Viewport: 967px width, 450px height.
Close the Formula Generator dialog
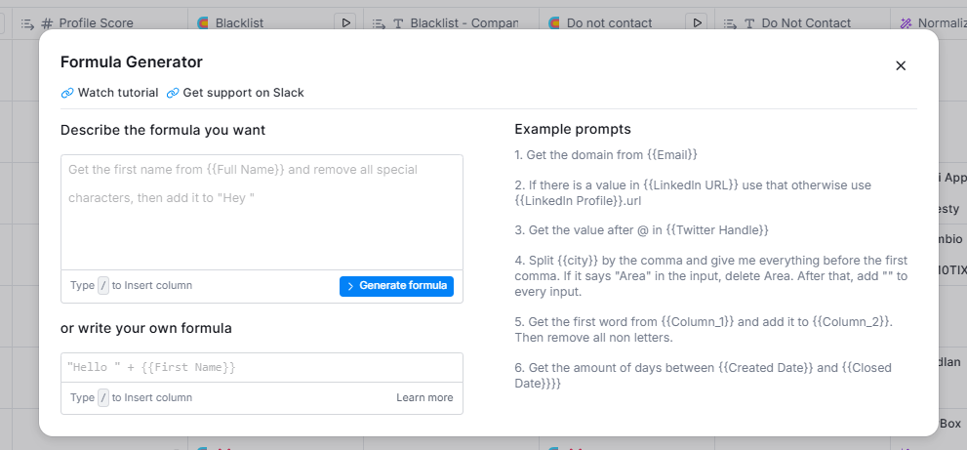(901, 65)
